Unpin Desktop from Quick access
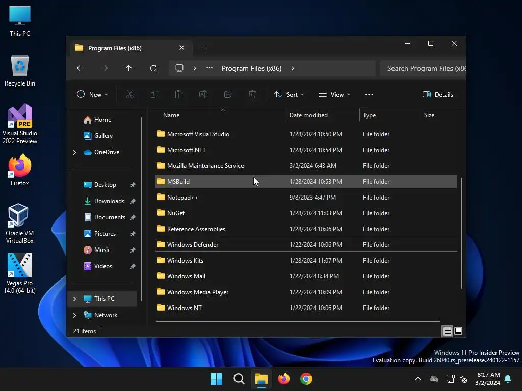 point(133,185)
